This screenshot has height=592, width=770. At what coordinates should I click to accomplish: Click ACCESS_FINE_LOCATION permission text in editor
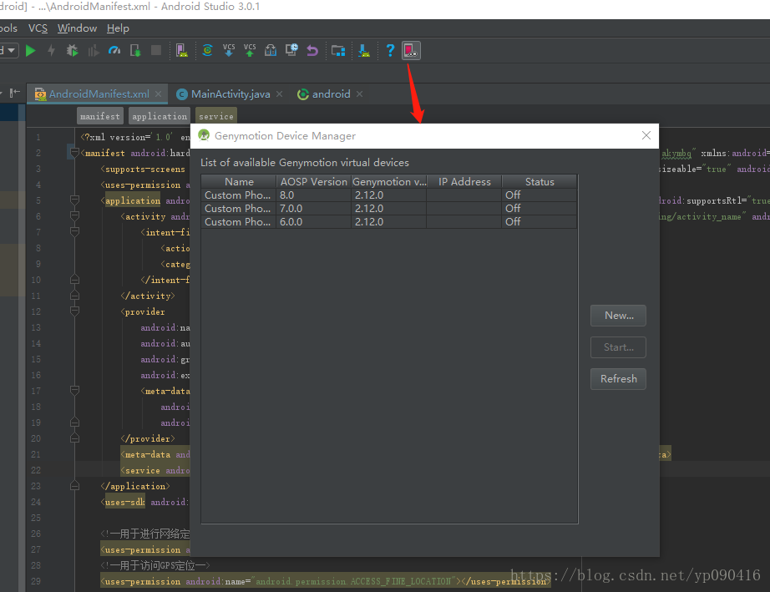point(400,581)
